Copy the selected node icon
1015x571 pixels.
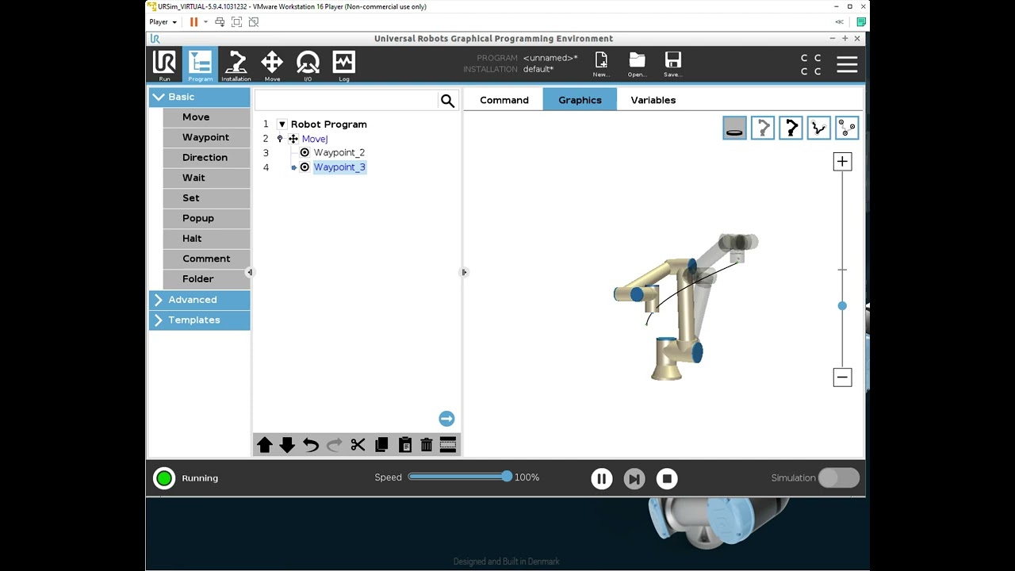[381, 445]
